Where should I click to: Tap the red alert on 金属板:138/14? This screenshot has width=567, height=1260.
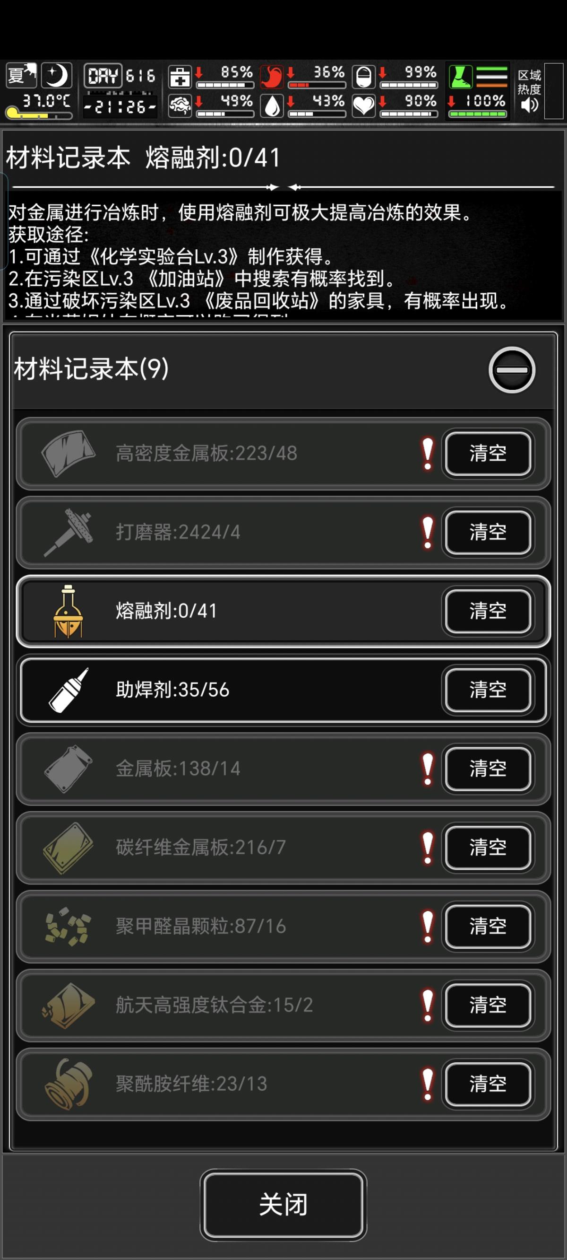(x=428, y=769)
